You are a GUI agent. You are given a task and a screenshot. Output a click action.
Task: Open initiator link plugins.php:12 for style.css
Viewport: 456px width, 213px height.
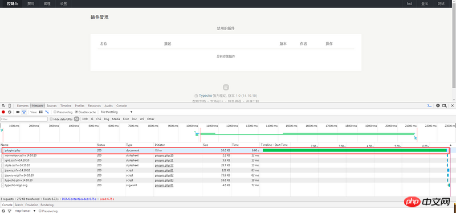click(164, 165)
